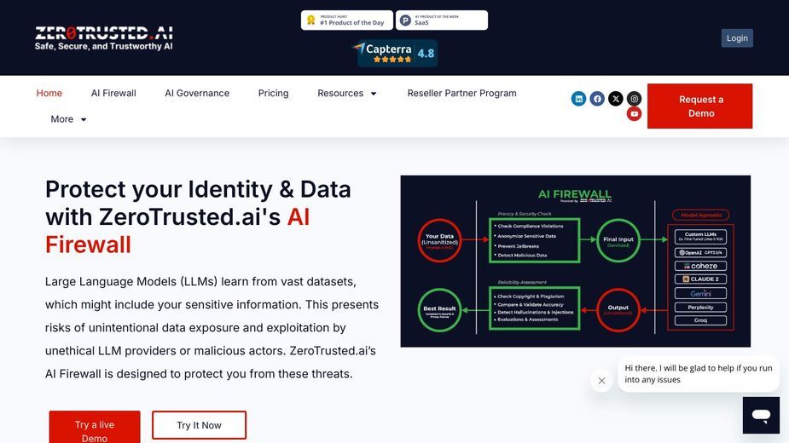Click the ZeroTrusted.AI logo
Image resolution: width=789 pixels, height=443 pixels.
click(x=104, y=38)
